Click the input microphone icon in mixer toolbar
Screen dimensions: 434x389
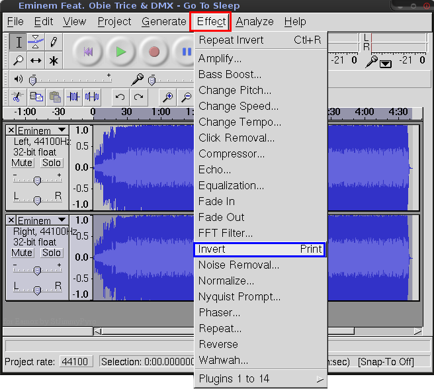click(x=138, y=79)
